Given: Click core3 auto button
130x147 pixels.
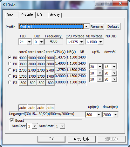Looking at the screenshot, I should coord(50,108).
